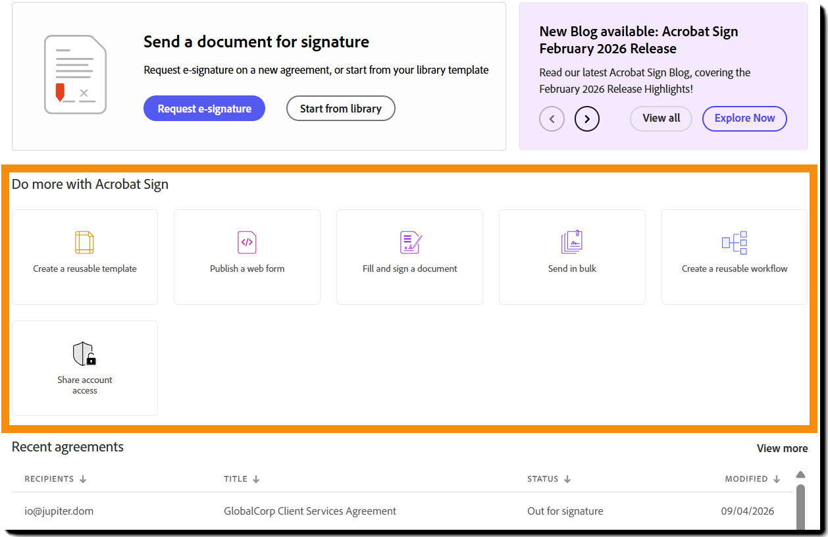Sort agreements by Title column
This screenshot has height=537, width=828.
tap(241, 479)
